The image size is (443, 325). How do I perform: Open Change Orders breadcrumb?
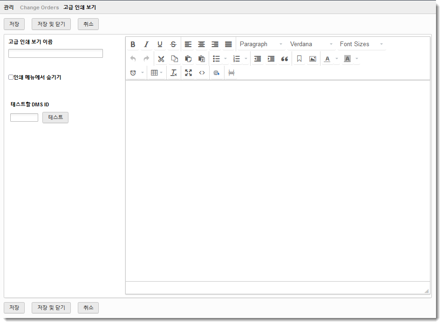click(39, 7)
